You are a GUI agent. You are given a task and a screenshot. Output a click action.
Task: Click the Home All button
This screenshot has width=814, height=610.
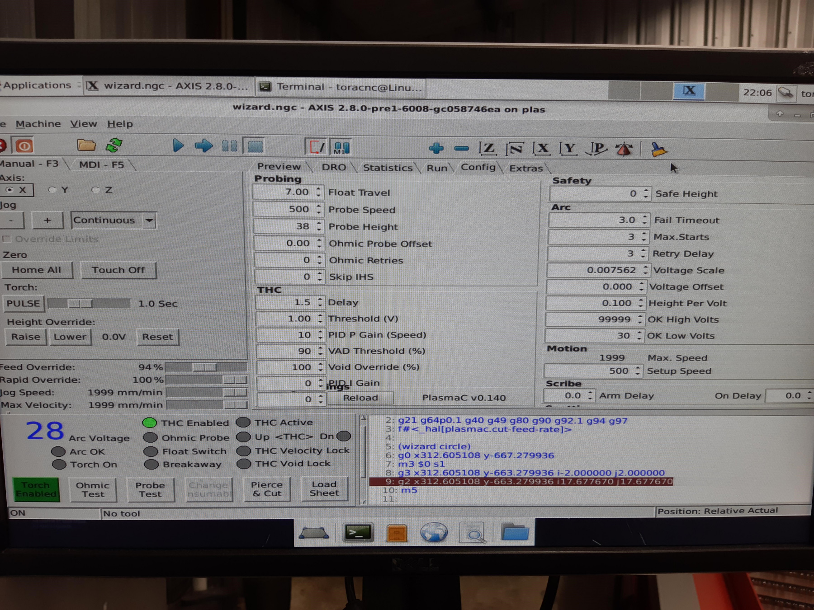(x=37, y=270)
